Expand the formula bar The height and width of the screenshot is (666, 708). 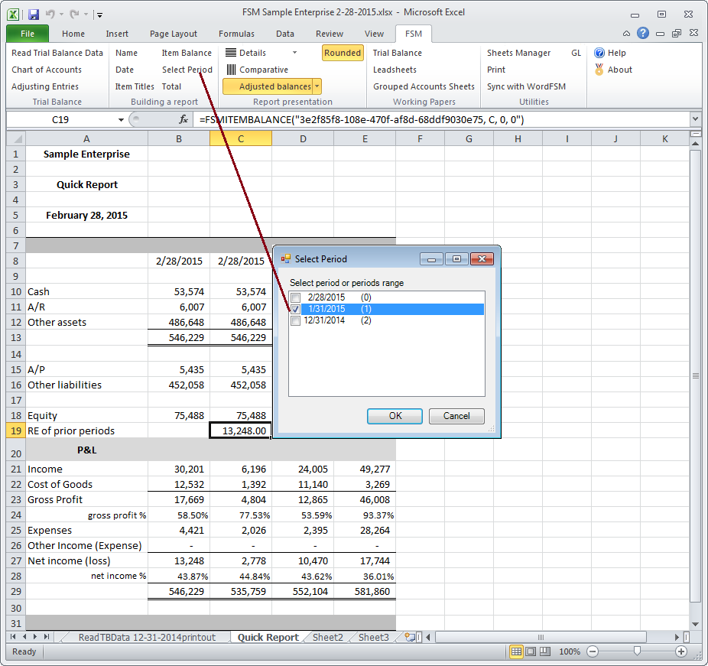694,120
